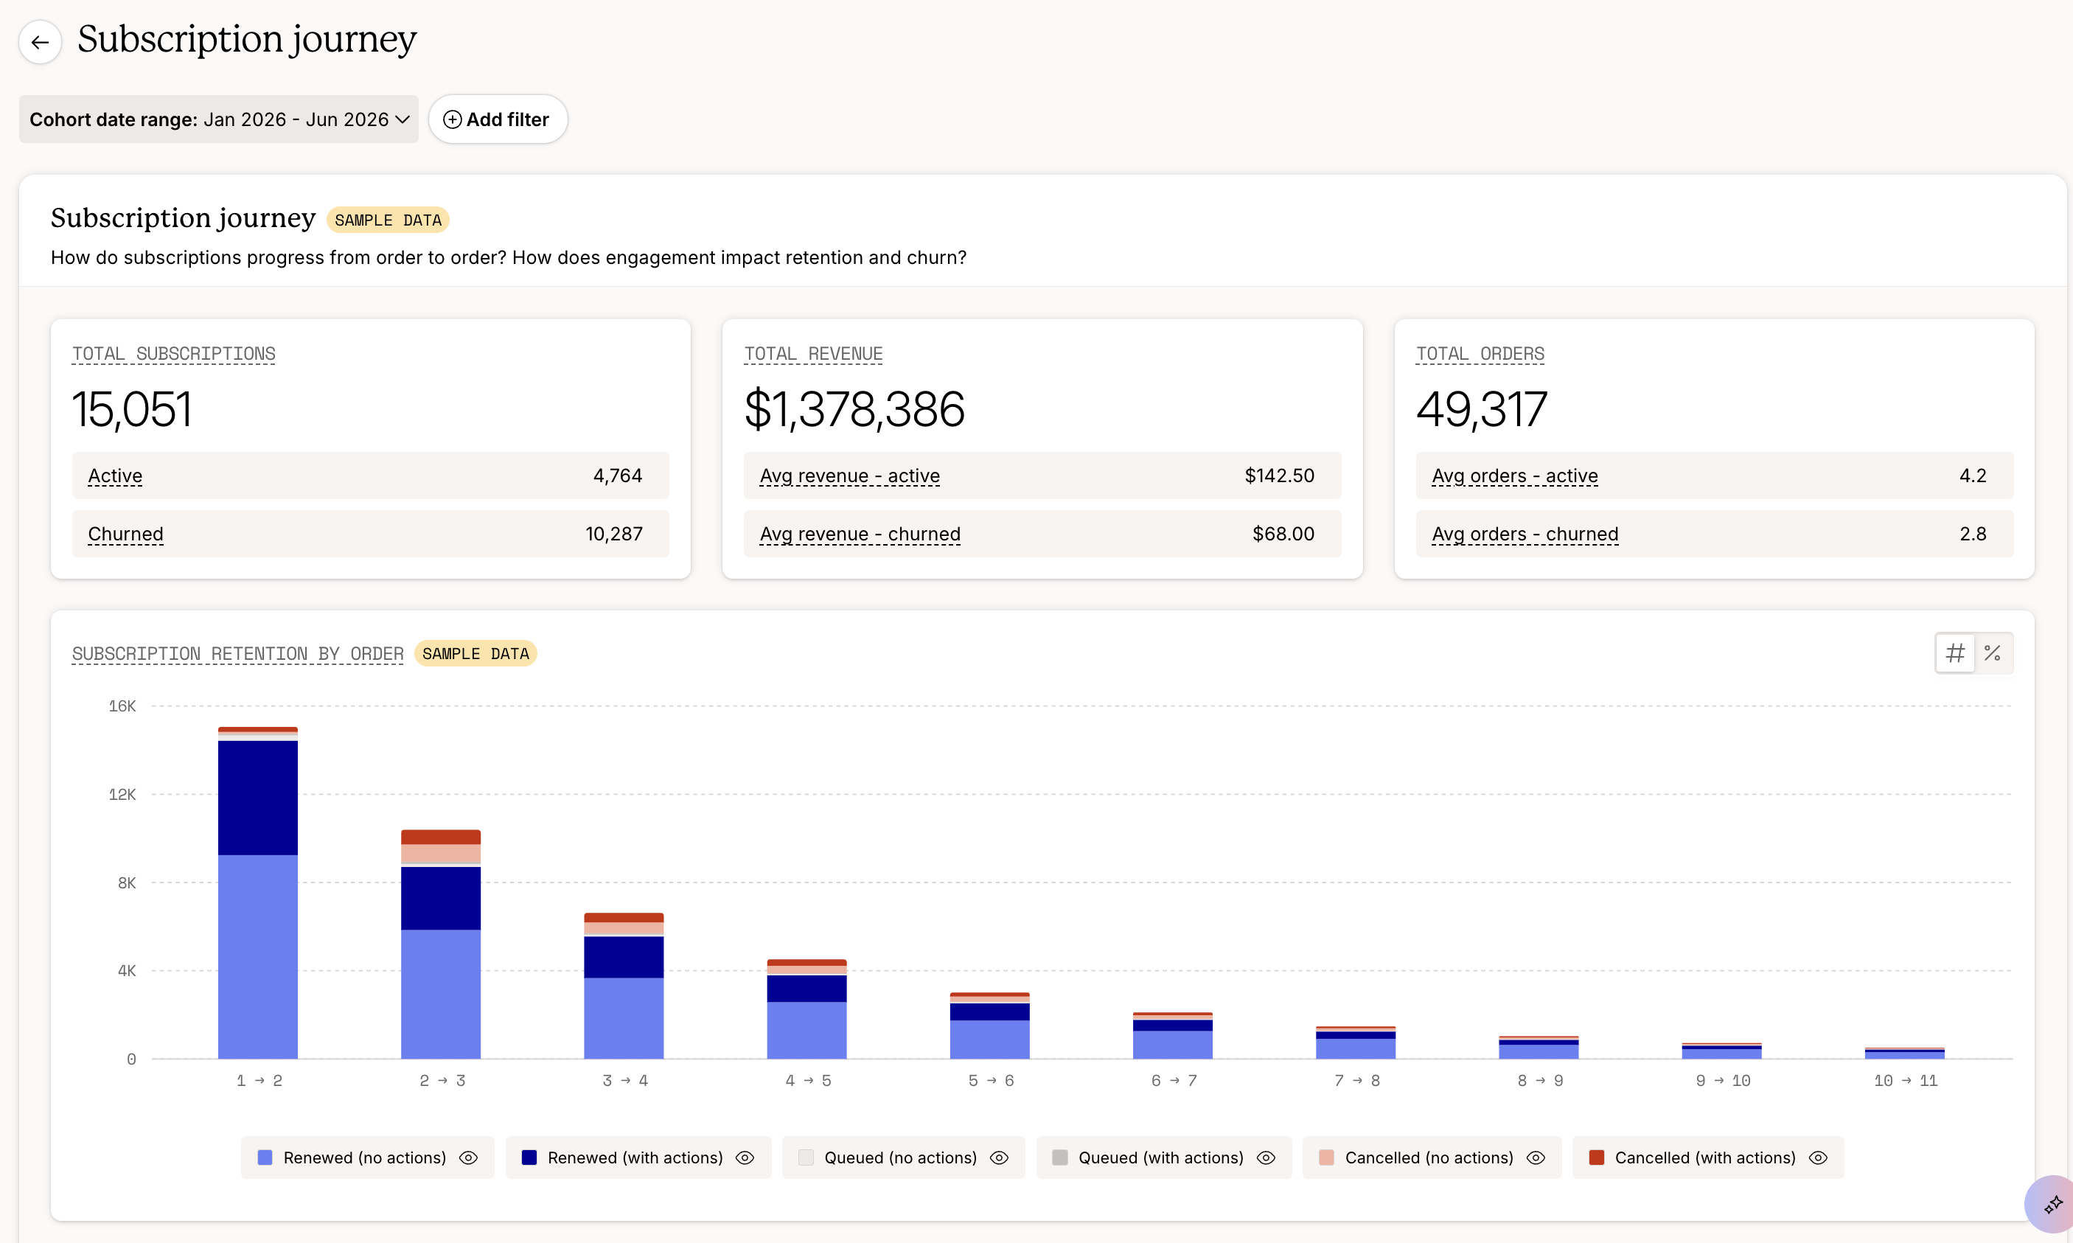Viewport: 2073px width, 1243px height.
Task: Open the Cohort date range dropdown
Action: coord(219,119)
